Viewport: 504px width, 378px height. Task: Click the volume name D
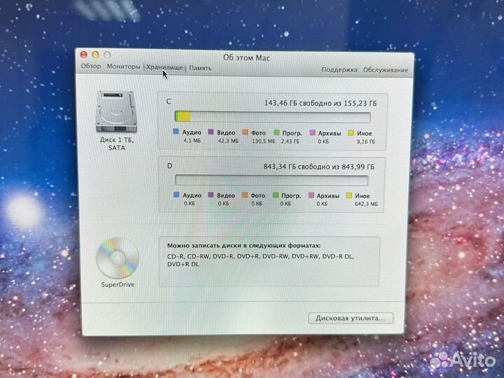pyautogui.click(x=169, y=166)
